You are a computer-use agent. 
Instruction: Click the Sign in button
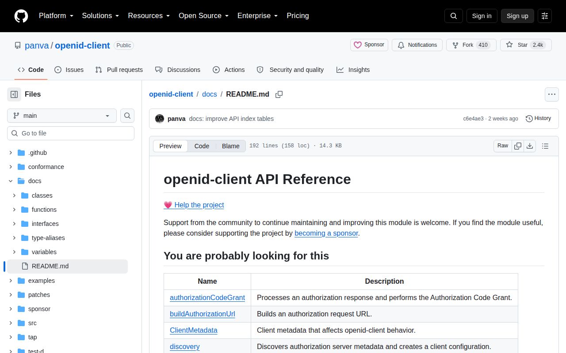tap(482, 16)
